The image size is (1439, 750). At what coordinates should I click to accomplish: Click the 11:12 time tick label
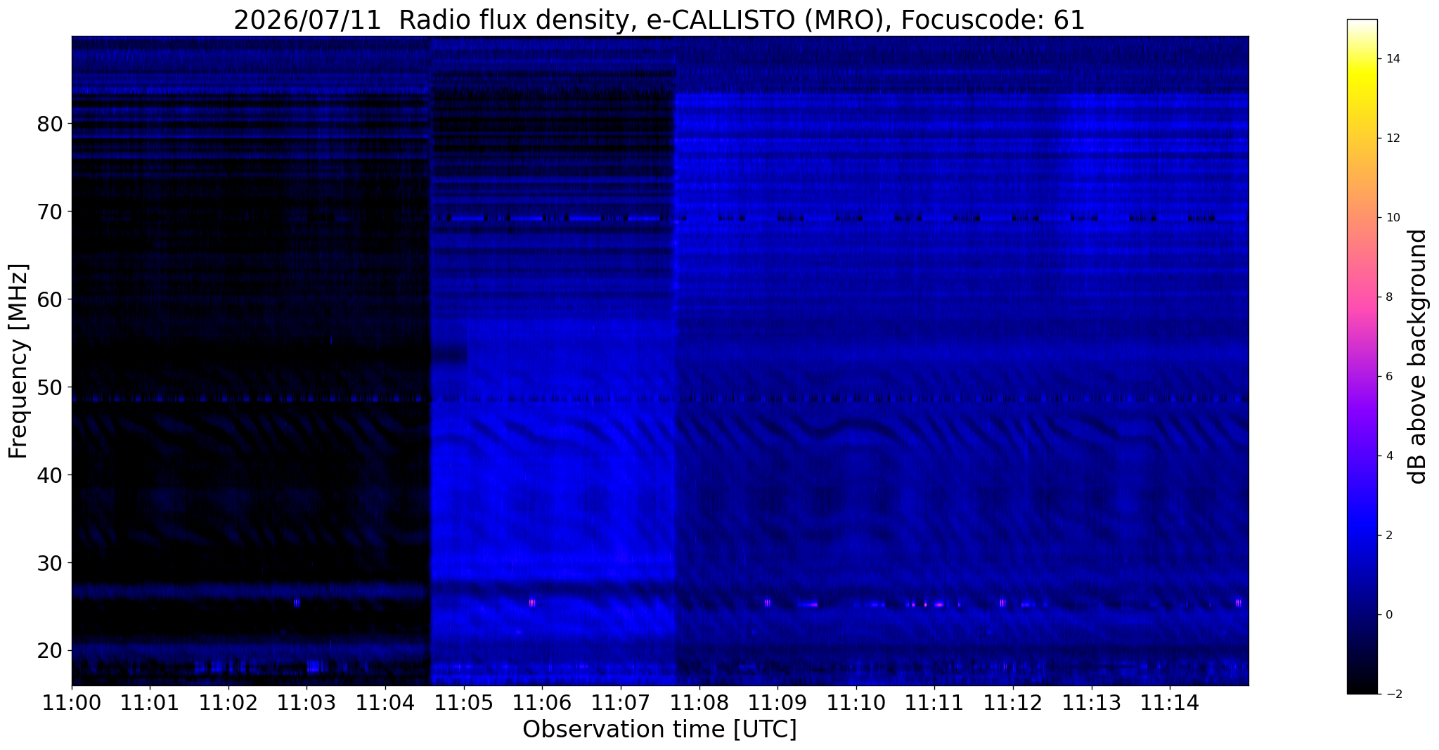tap(1012, 703)
